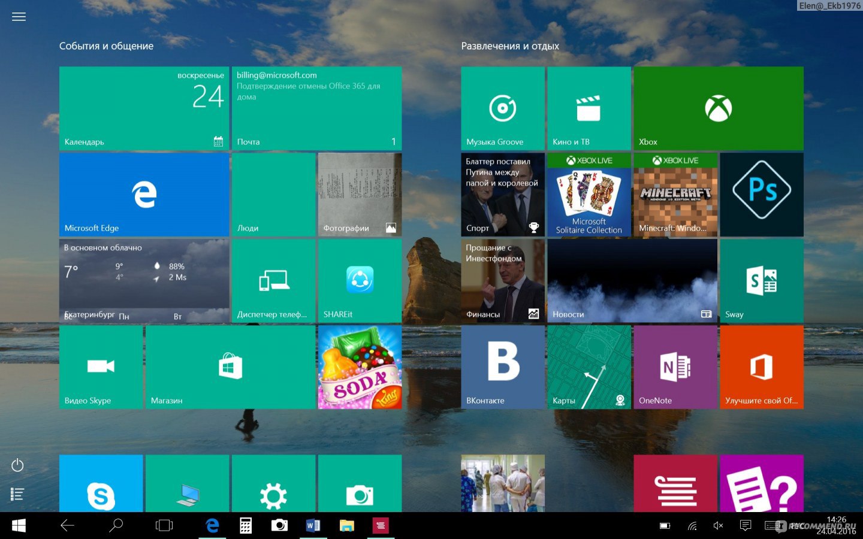Open taskbar Search magnifier
Viewport: 863px width, 539px height.
(116, 525)
